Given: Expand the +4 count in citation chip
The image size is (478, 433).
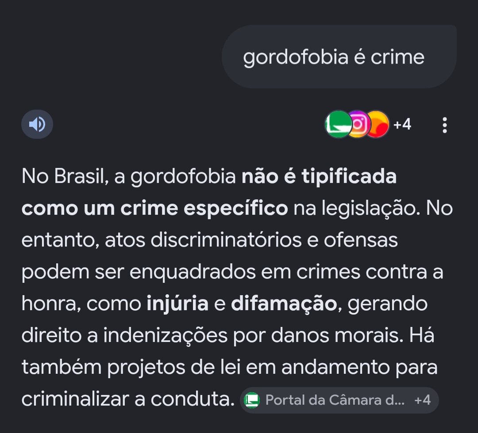Looking at the screenshot, I should click(423, 400).
